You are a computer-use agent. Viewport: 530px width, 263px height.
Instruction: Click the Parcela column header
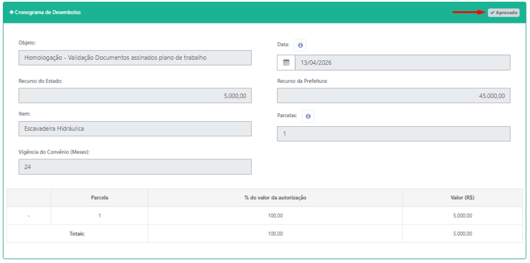(100, 198)
